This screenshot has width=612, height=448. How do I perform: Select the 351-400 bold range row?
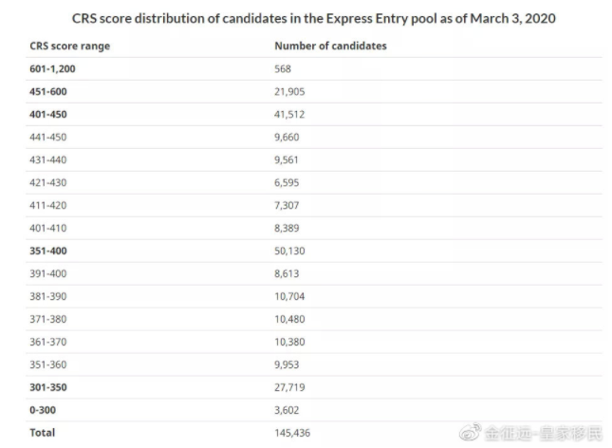tap(314, 251)
